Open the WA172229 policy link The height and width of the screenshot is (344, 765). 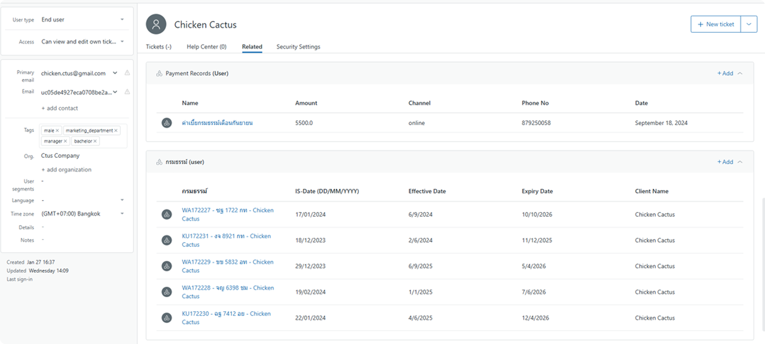[x=227, y=262]
